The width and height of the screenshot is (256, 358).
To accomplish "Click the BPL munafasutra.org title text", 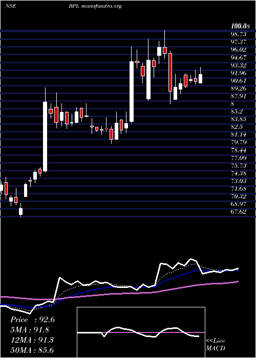I will click(95, 6).
